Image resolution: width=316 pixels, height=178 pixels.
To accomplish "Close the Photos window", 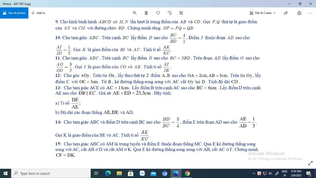I will click(310, 4).
